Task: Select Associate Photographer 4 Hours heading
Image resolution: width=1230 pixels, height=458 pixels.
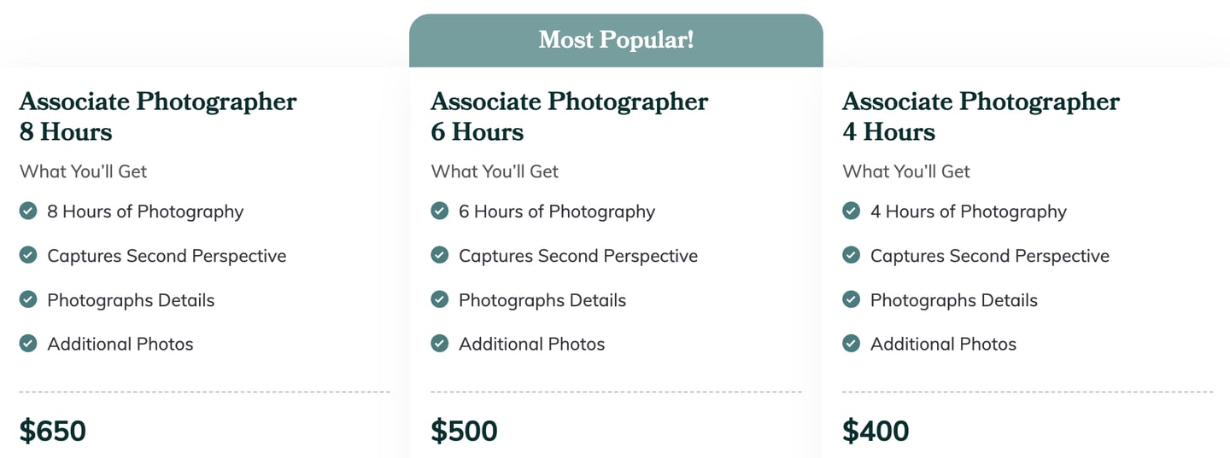Action: pos(981,116)
